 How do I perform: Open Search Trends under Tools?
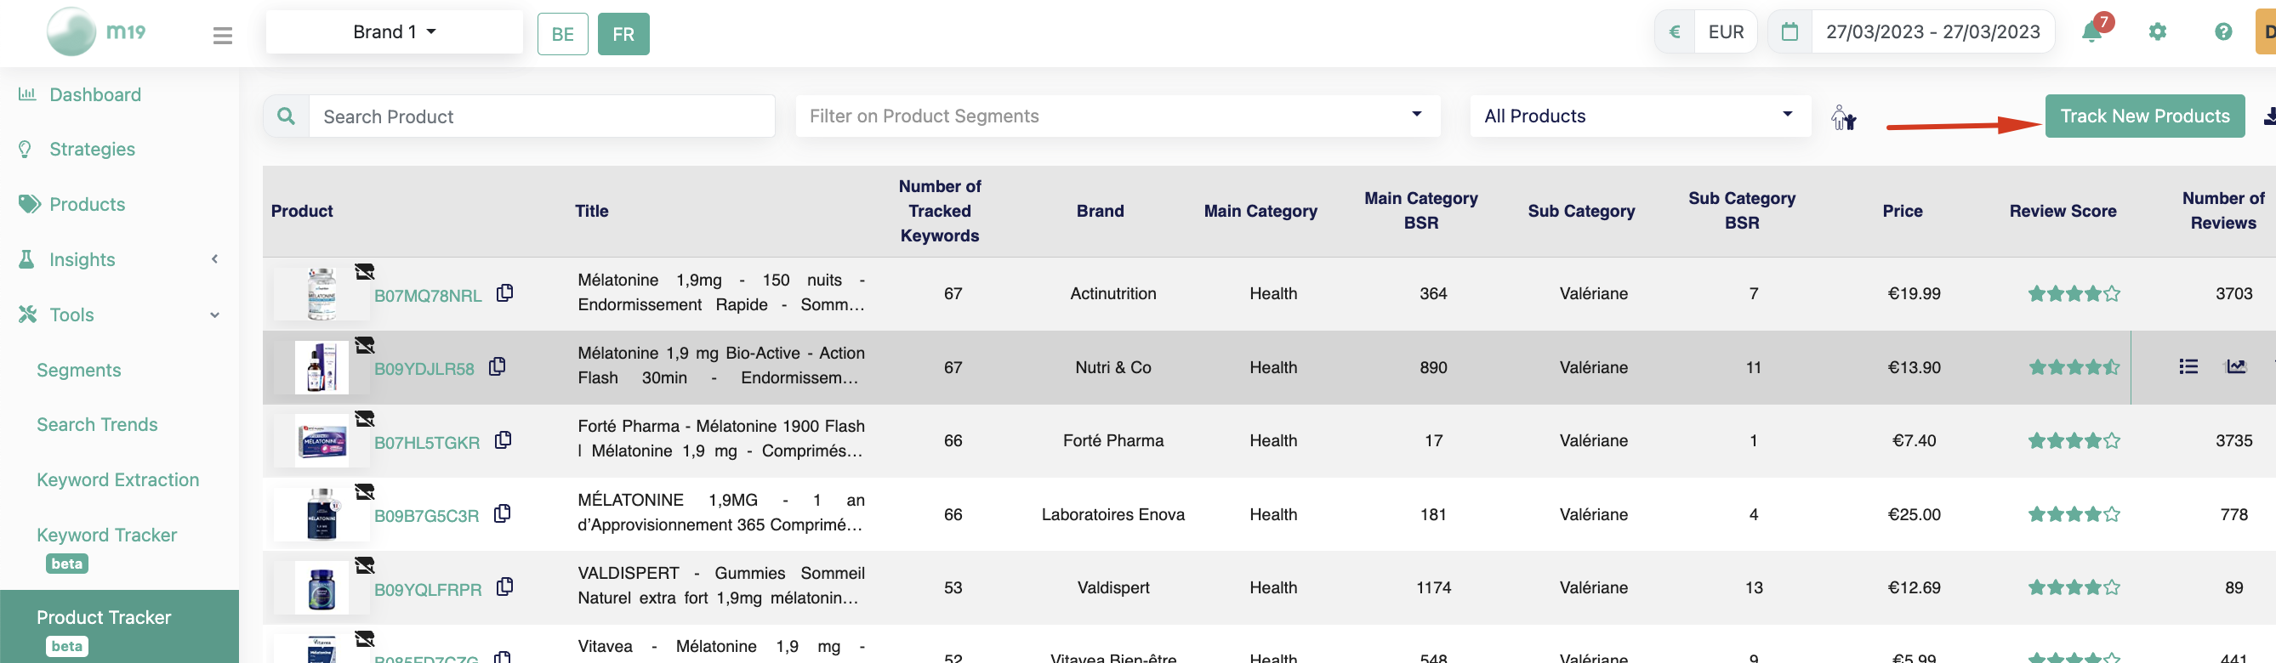pyautogui.click(x=97, y=425)
